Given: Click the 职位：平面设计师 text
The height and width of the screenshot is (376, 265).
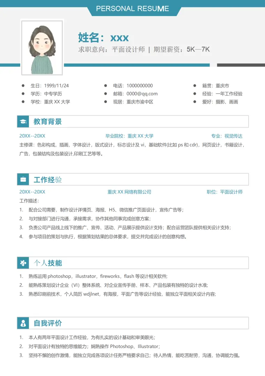Looking at the screenshot, I should pyautogui.click(x=225, y=192).
